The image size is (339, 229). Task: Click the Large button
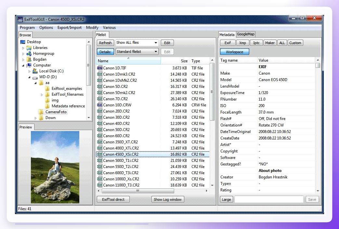226,199
